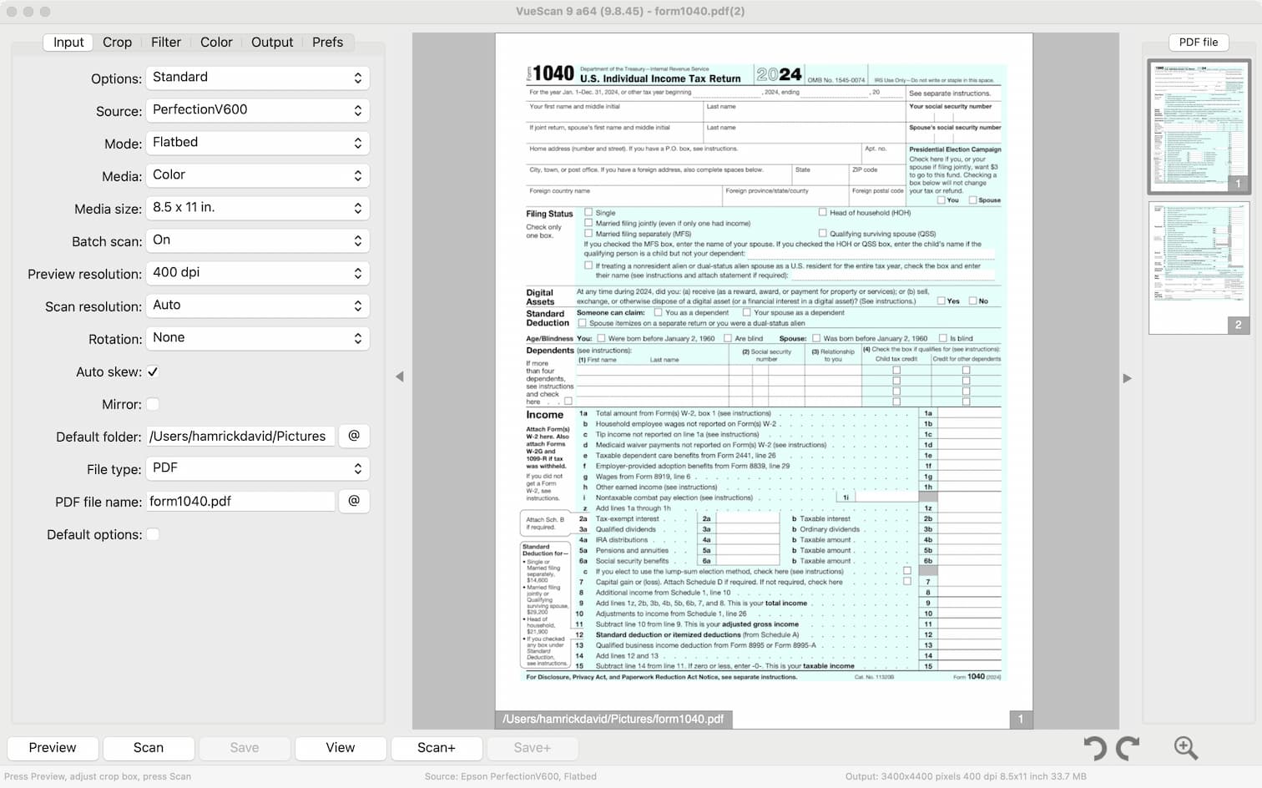Open the File type dropdown
1262x788 pixels.
coord(257,468)
